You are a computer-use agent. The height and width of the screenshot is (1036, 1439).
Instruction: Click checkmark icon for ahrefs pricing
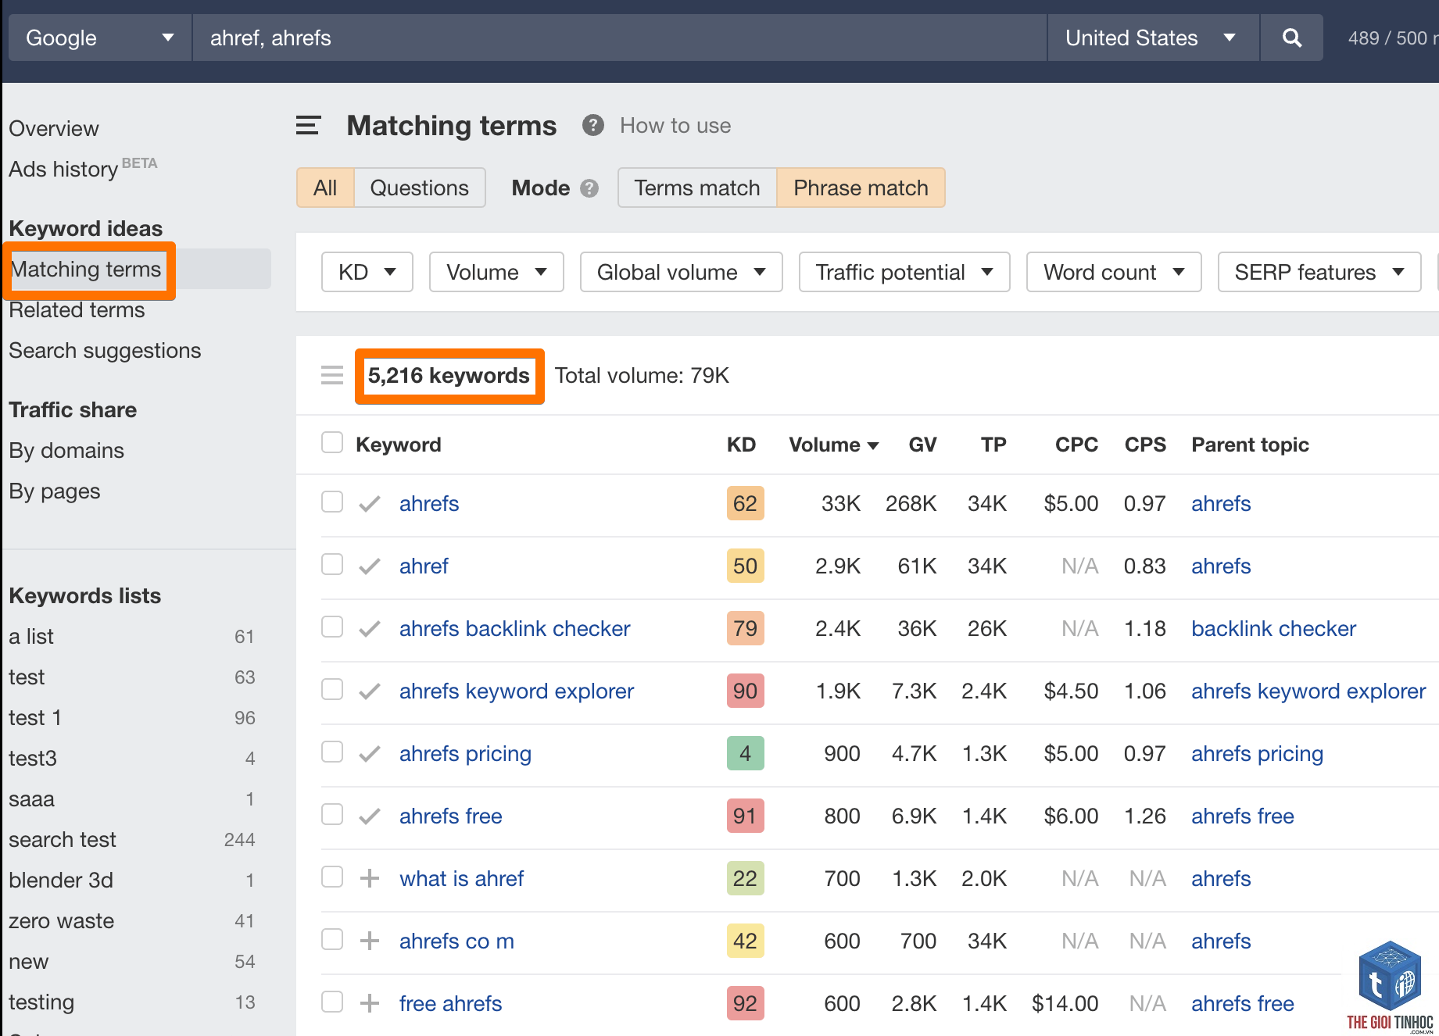pyautogui.click(x=370, y=753)
